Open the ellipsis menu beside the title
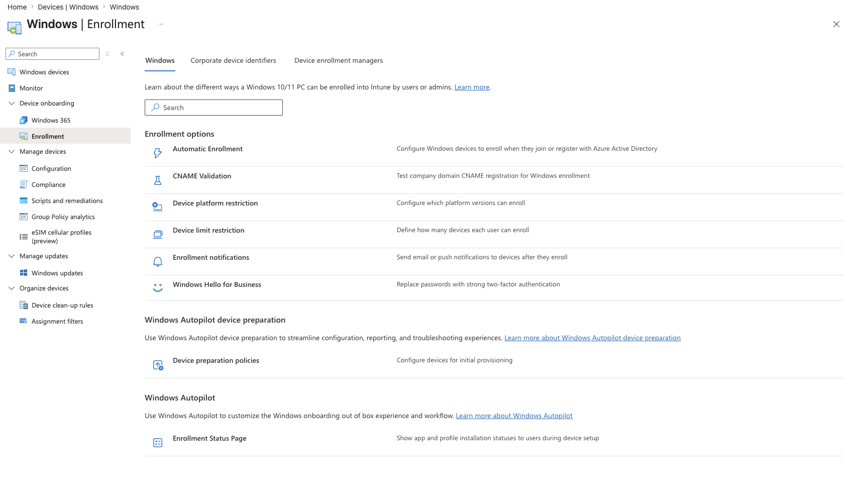 tap(161, 24)
